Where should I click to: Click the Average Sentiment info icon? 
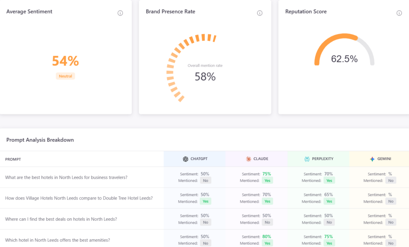pyautogui.click(x=120, y=13)
